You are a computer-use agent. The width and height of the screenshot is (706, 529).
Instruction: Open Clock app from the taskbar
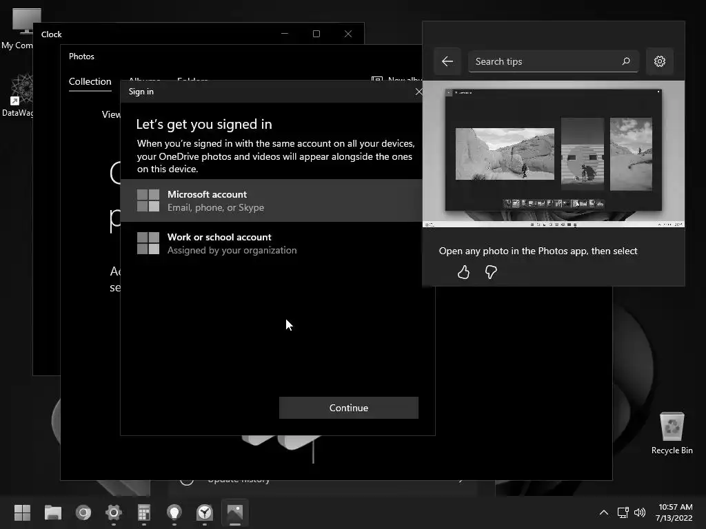[205, 512]
